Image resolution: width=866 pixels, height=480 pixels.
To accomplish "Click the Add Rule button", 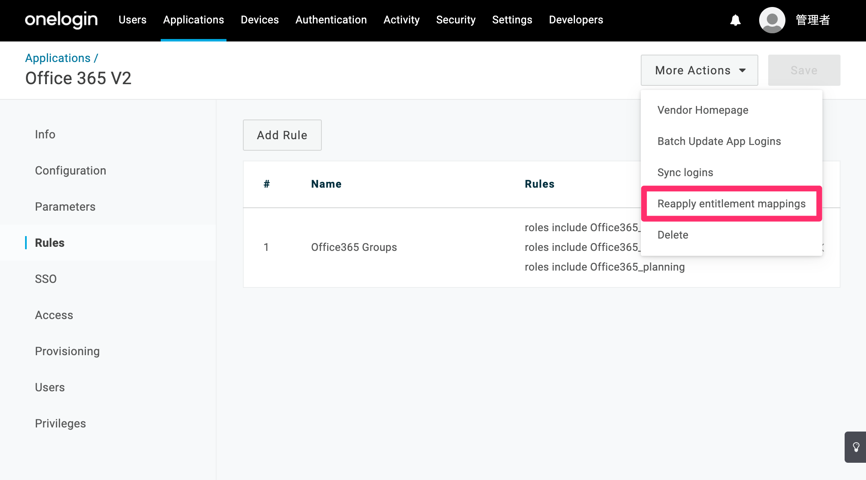I will [x=282, y=135].
